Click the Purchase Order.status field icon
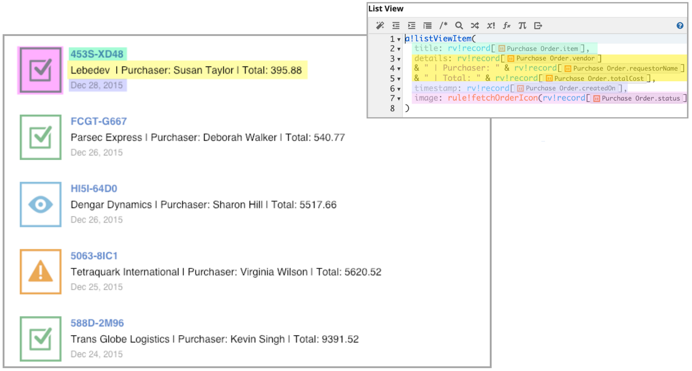 597,98
